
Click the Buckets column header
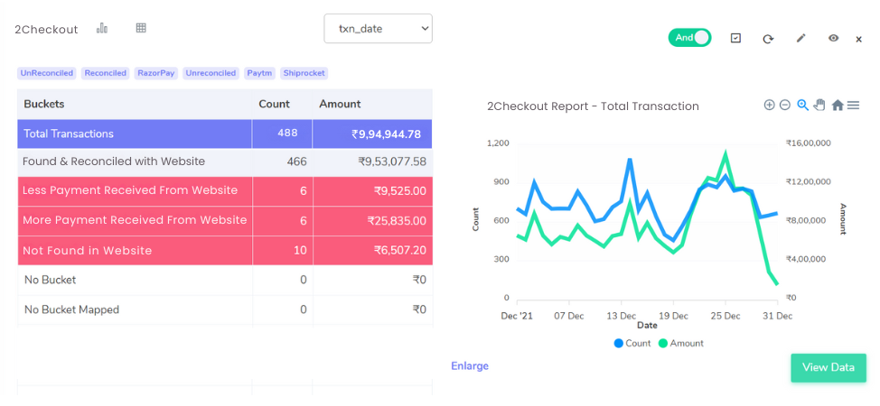(x=135, y=104)
